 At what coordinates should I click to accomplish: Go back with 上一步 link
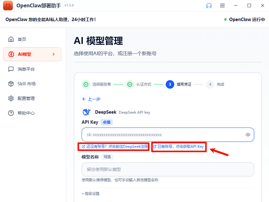pyautogui.click(x=91, y=99)
